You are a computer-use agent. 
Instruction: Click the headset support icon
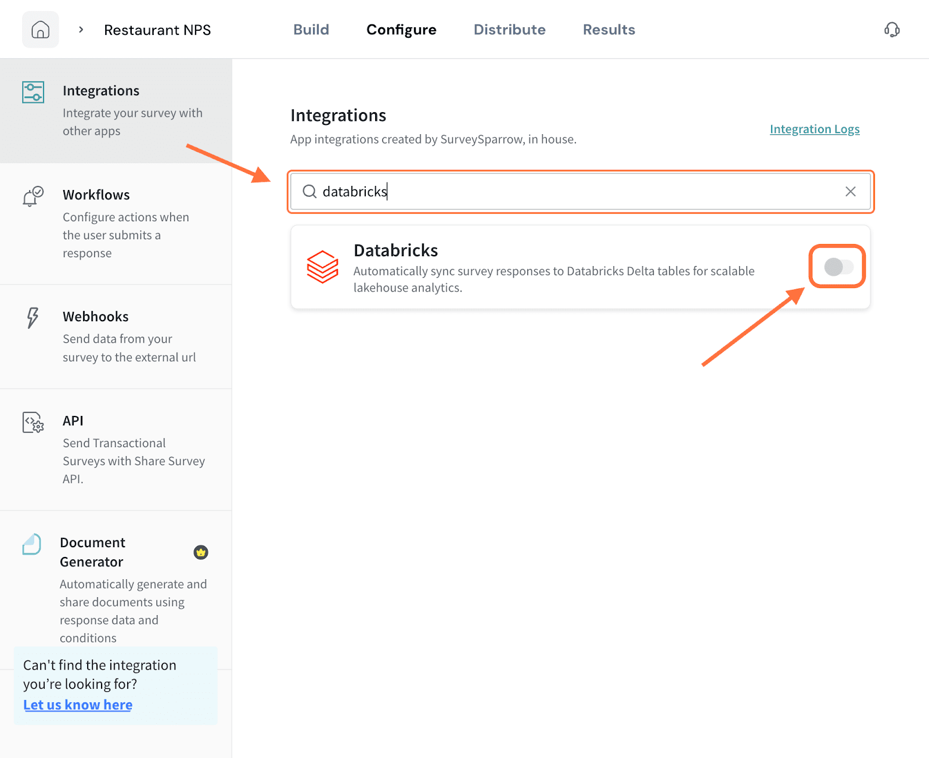(892, 30)
